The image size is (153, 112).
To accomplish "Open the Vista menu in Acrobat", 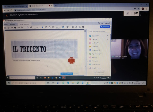I will click(11, 22).
